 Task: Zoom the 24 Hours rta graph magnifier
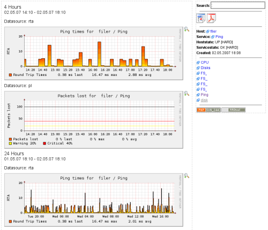coord(187,176)
